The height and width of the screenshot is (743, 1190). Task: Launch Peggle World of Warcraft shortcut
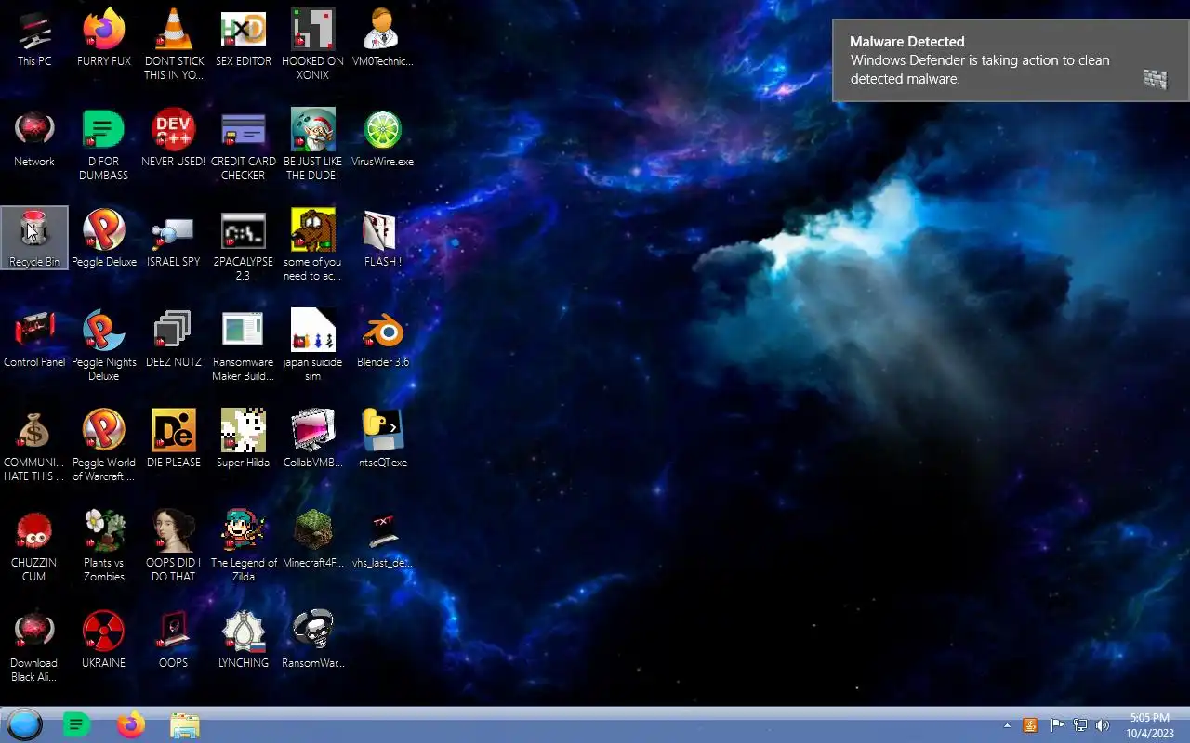(x=104, y=447)
